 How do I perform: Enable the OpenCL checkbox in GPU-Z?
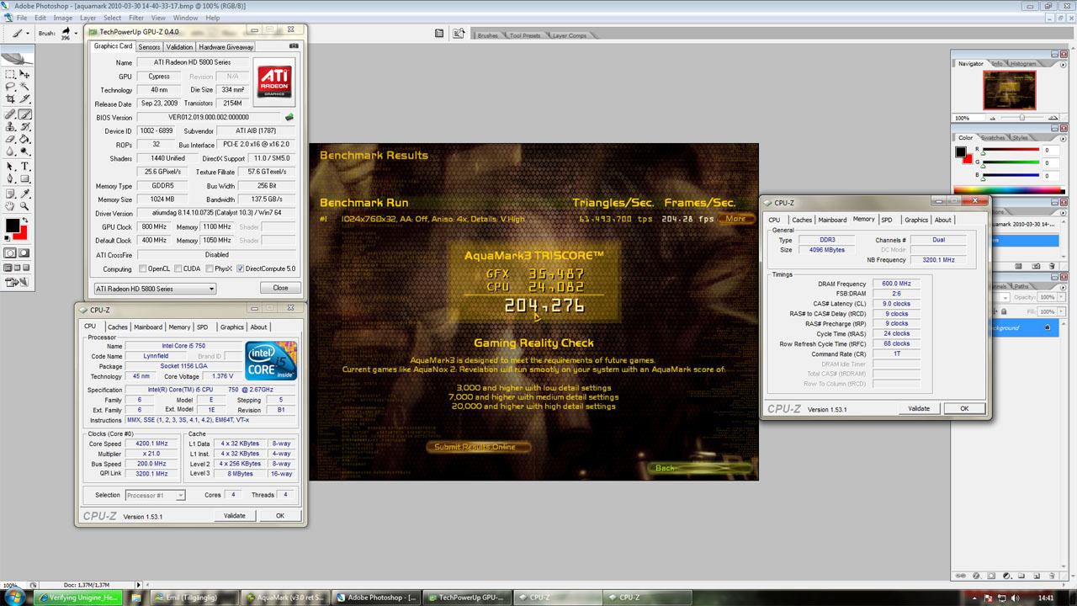click(x=142, y=269)
